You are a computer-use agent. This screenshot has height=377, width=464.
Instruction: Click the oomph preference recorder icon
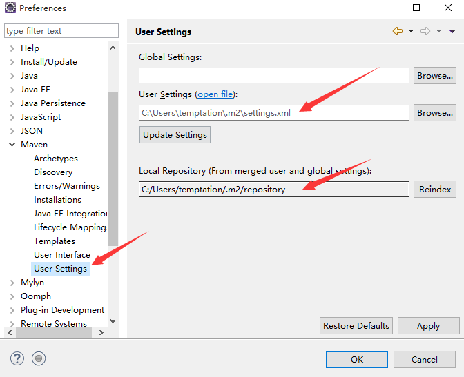39,358
